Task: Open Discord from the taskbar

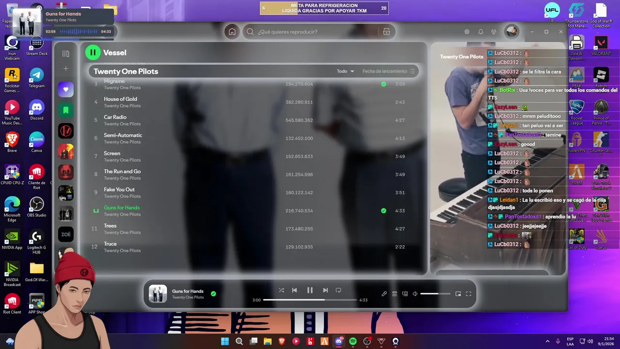Action: (x=339, y=341)
